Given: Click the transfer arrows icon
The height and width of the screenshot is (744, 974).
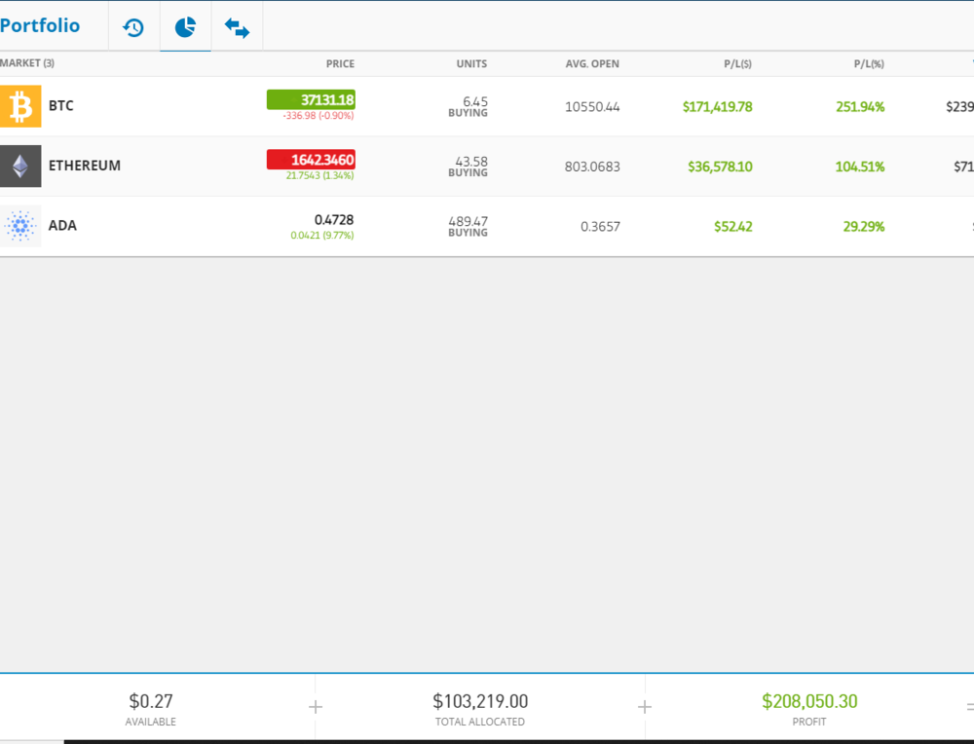Looking at the screenshot, I should point(237,27).
